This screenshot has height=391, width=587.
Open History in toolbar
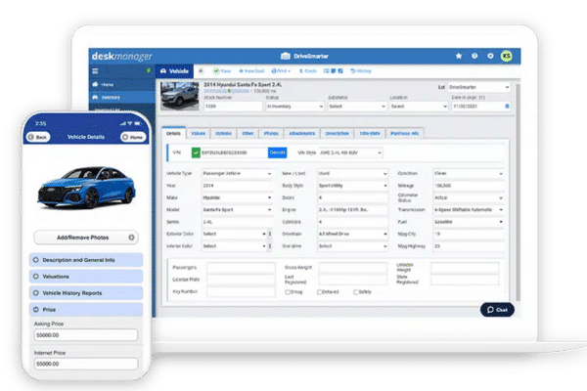point(361,70)
